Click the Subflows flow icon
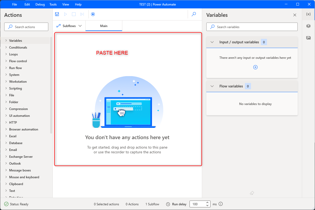 coord(58,26)
